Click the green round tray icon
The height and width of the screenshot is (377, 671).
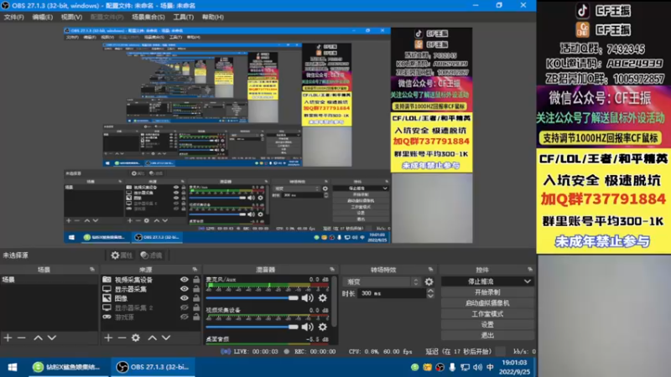point(414,367)
